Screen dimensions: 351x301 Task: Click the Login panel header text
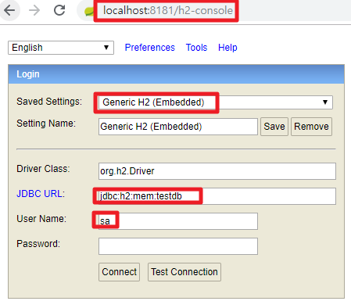[28, 74]
